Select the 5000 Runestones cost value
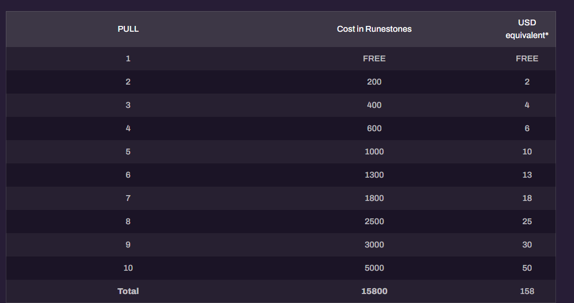 tap(374, 268)
